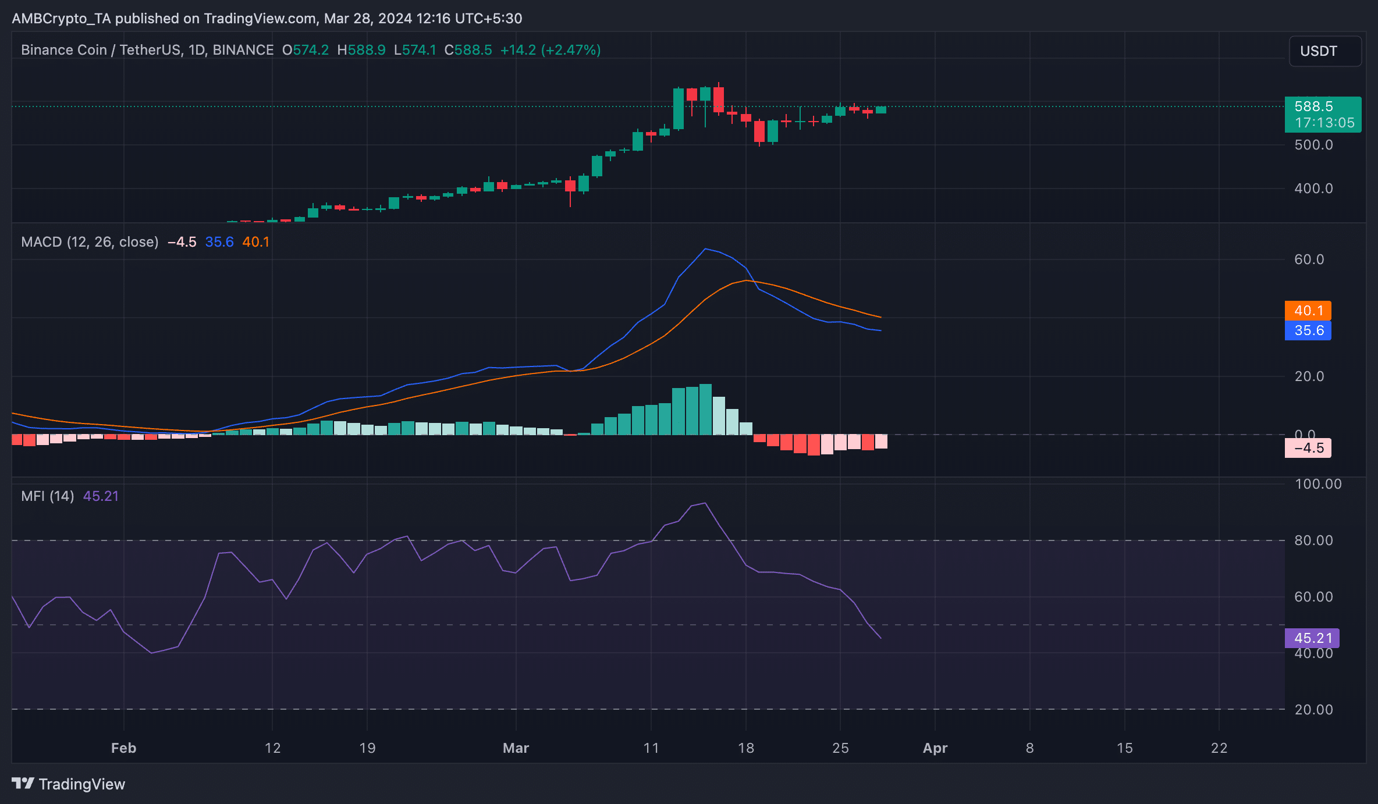This screenshot has height=804, width=1378.
Task: Click the 17:13:05 countdown timer
Action: click(x=1324, y=123)
